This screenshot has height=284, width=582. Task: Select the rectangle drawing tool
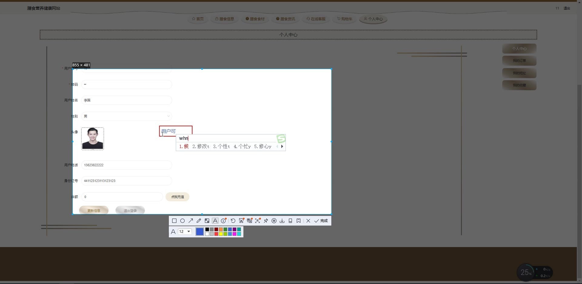coord(174,221)
